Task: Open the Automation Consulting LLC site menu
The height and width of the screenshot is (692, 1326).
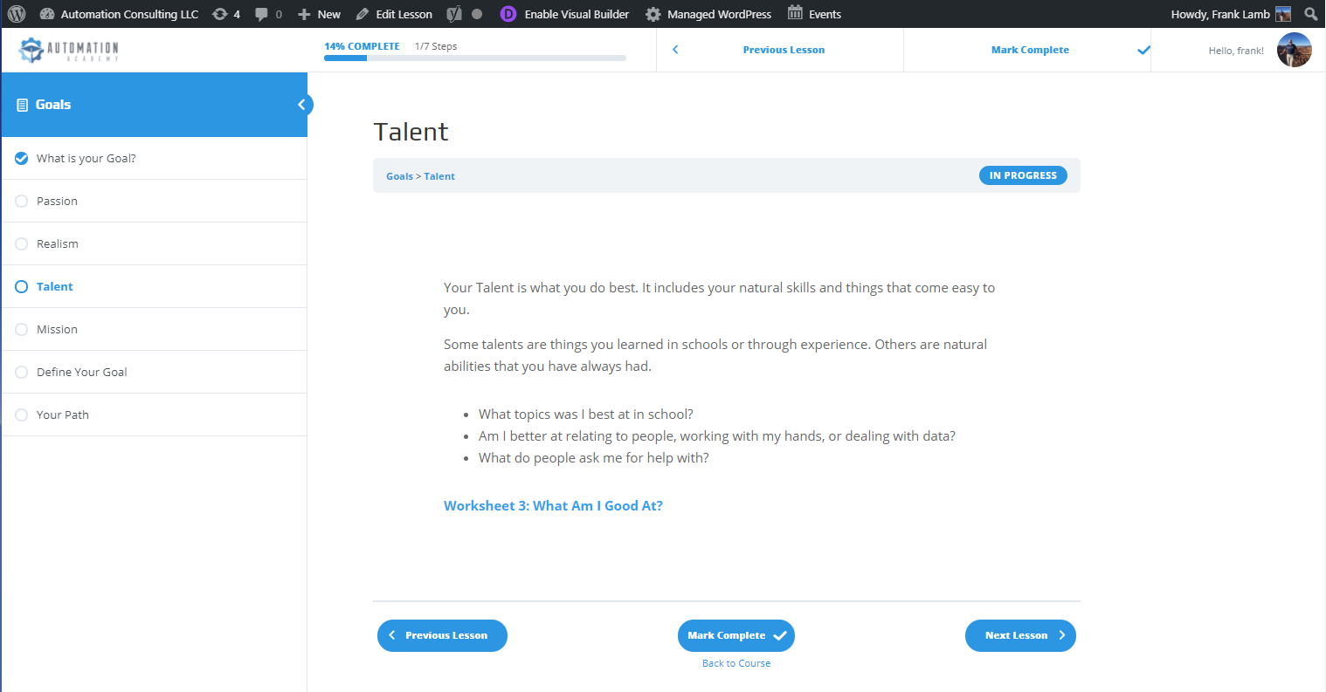Action: 118,13
